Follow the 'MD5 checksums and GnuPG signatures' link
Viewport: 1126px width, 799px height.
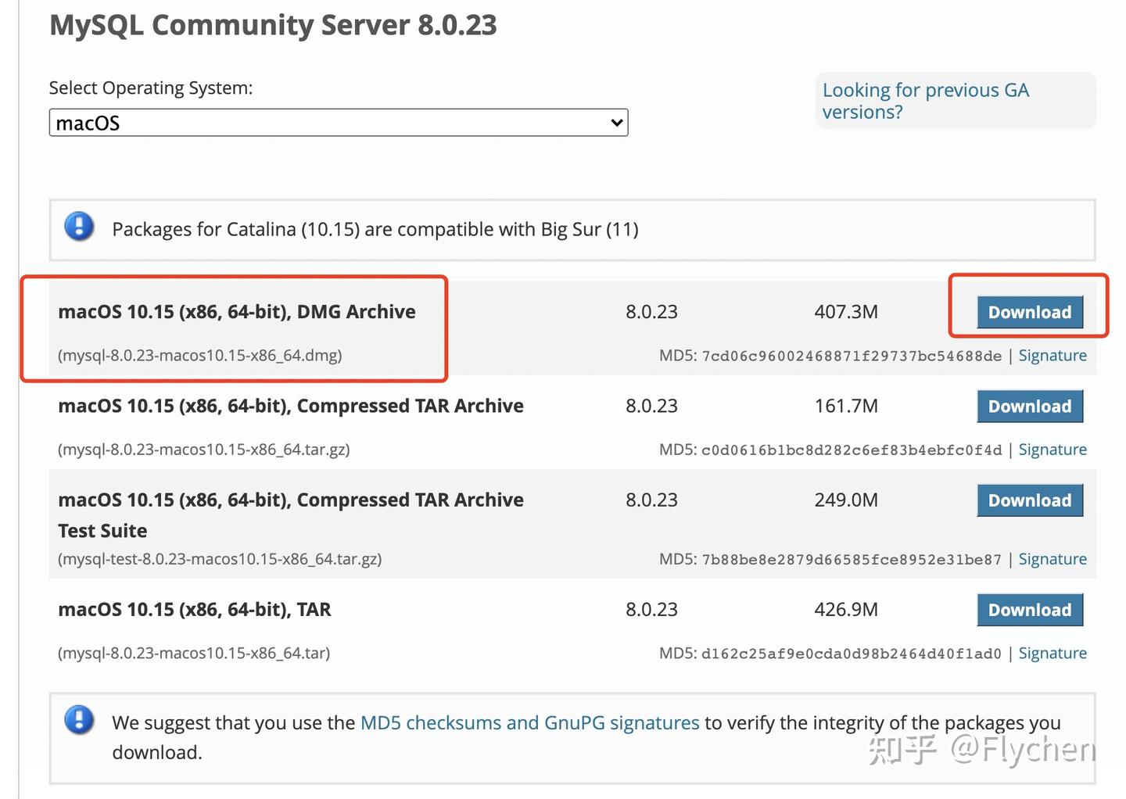(x=529, y=722)
